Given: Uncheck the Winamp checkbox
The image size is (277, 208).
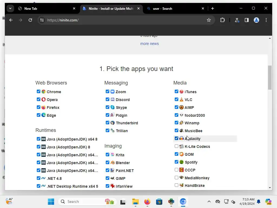Looking at the screenshot, I should pos(176,123).
